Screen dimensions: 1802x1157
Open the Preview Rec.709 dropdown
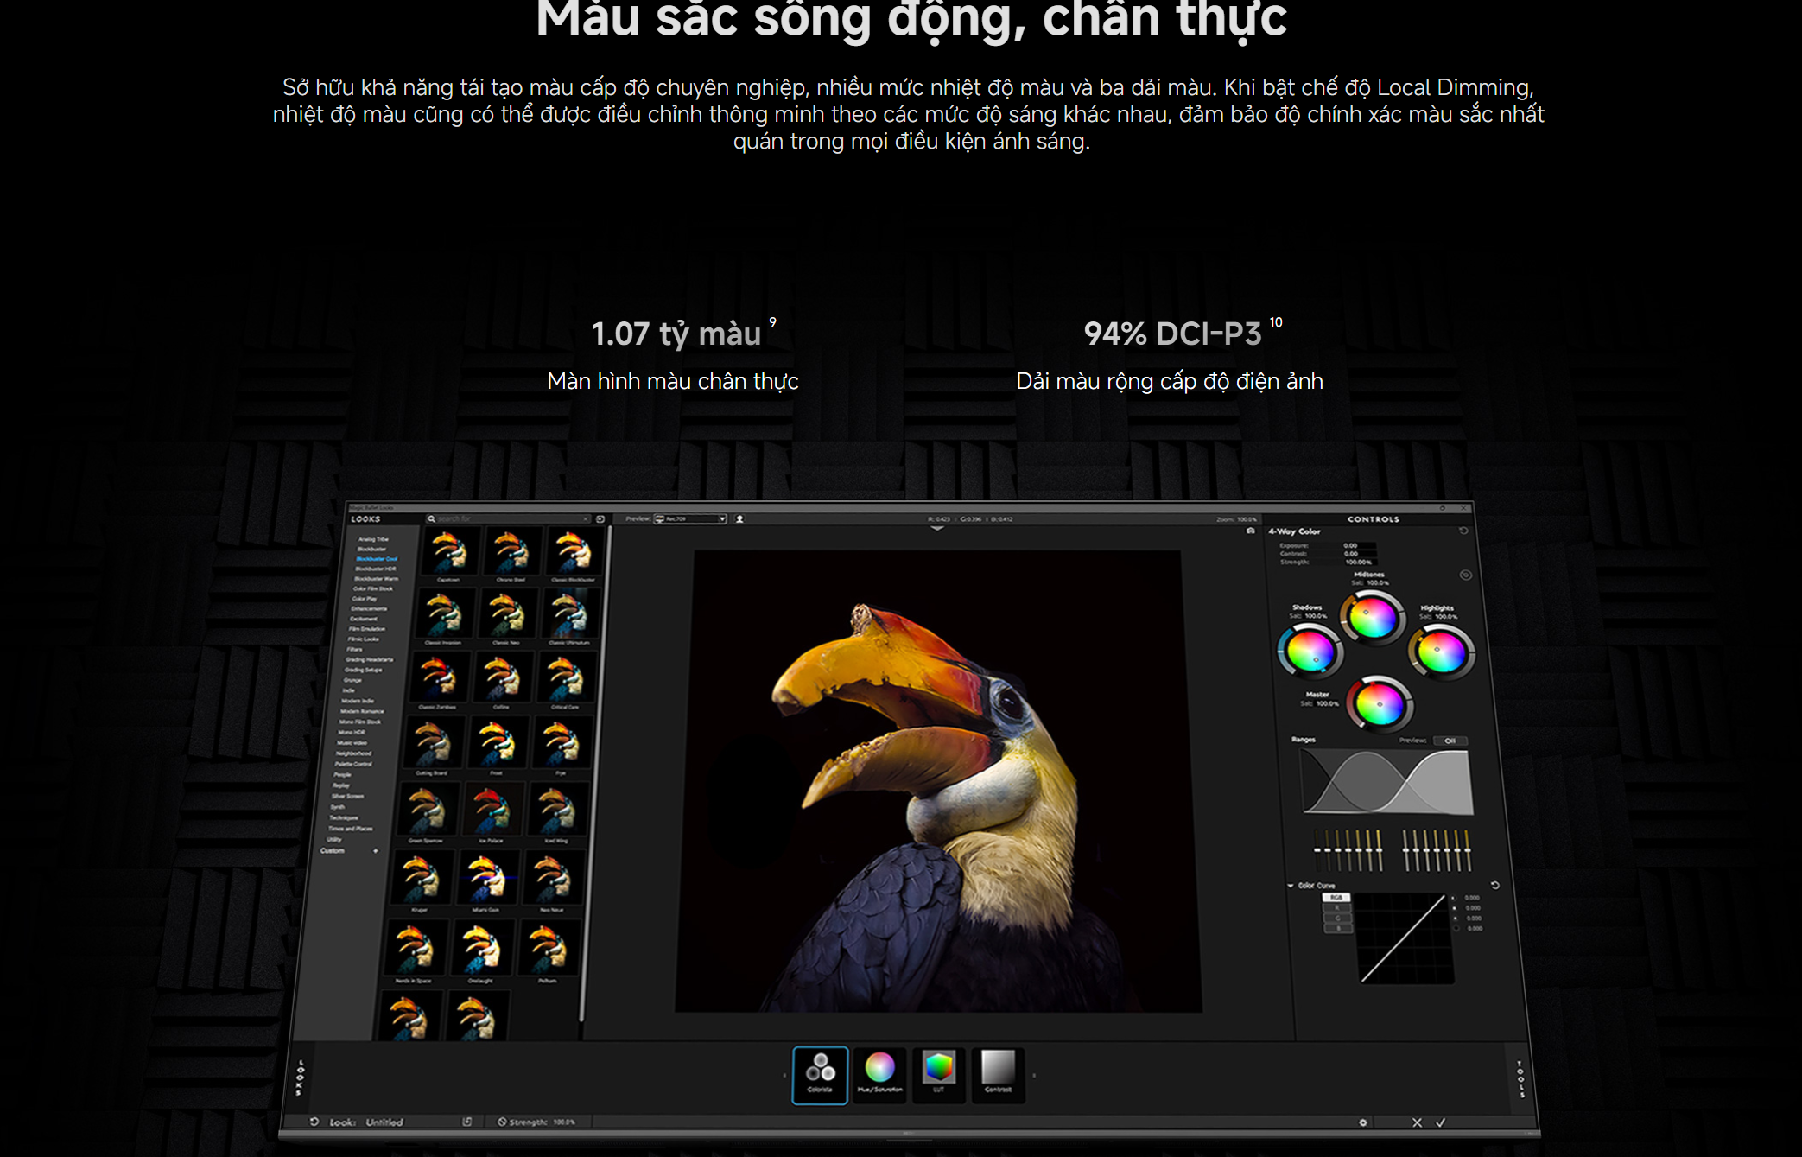690,519
